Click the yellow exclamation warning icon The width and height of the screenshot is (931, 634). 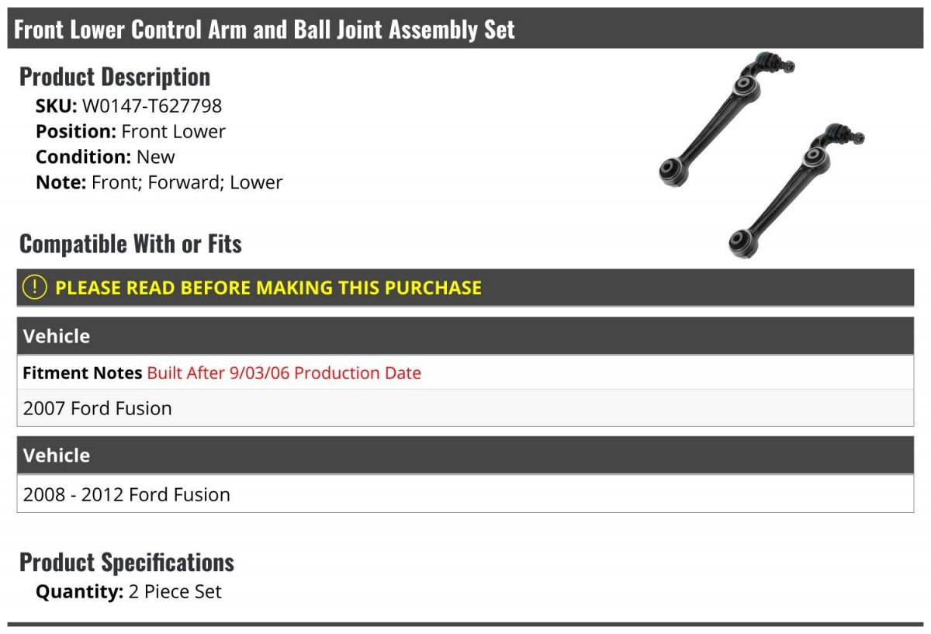35,287
